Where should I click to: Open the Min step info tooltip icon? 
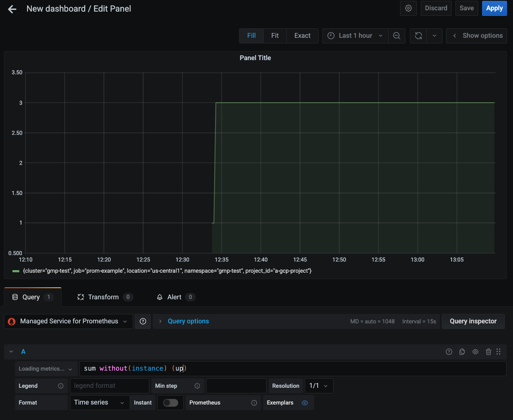[x=197, y=386]
